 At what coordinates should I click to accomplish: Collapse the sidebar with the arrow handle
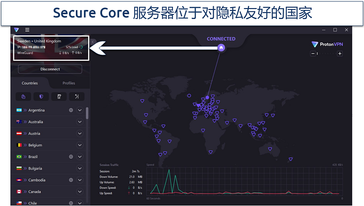[x=93, y=42]
